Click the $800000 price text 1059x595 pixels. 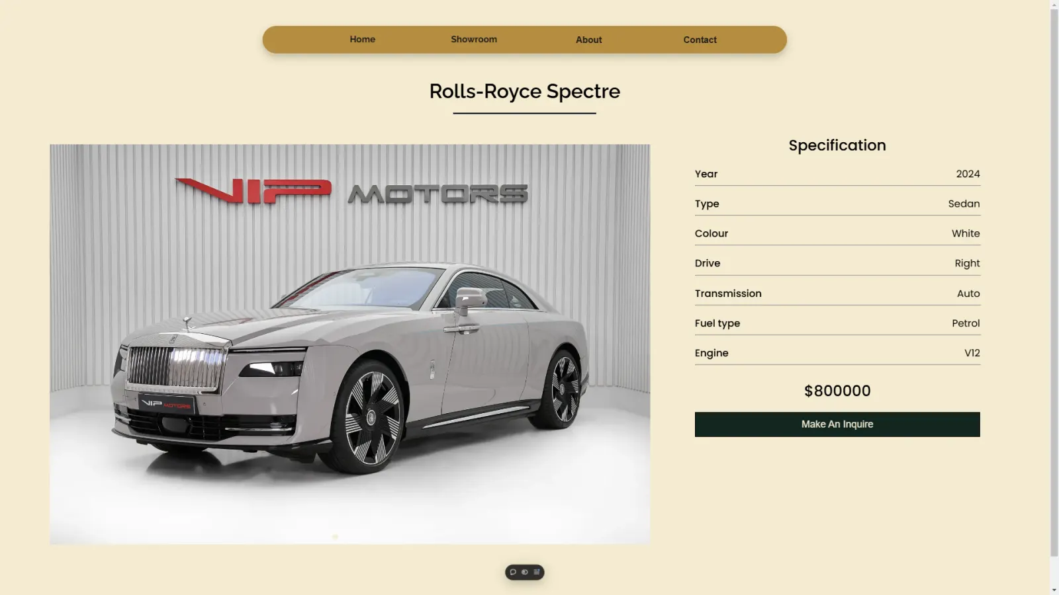click(x=837, y=391)
